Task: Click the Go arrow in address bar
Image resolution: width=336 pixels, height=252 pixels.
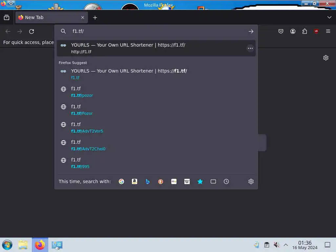Action: click(x=251, y=31)
